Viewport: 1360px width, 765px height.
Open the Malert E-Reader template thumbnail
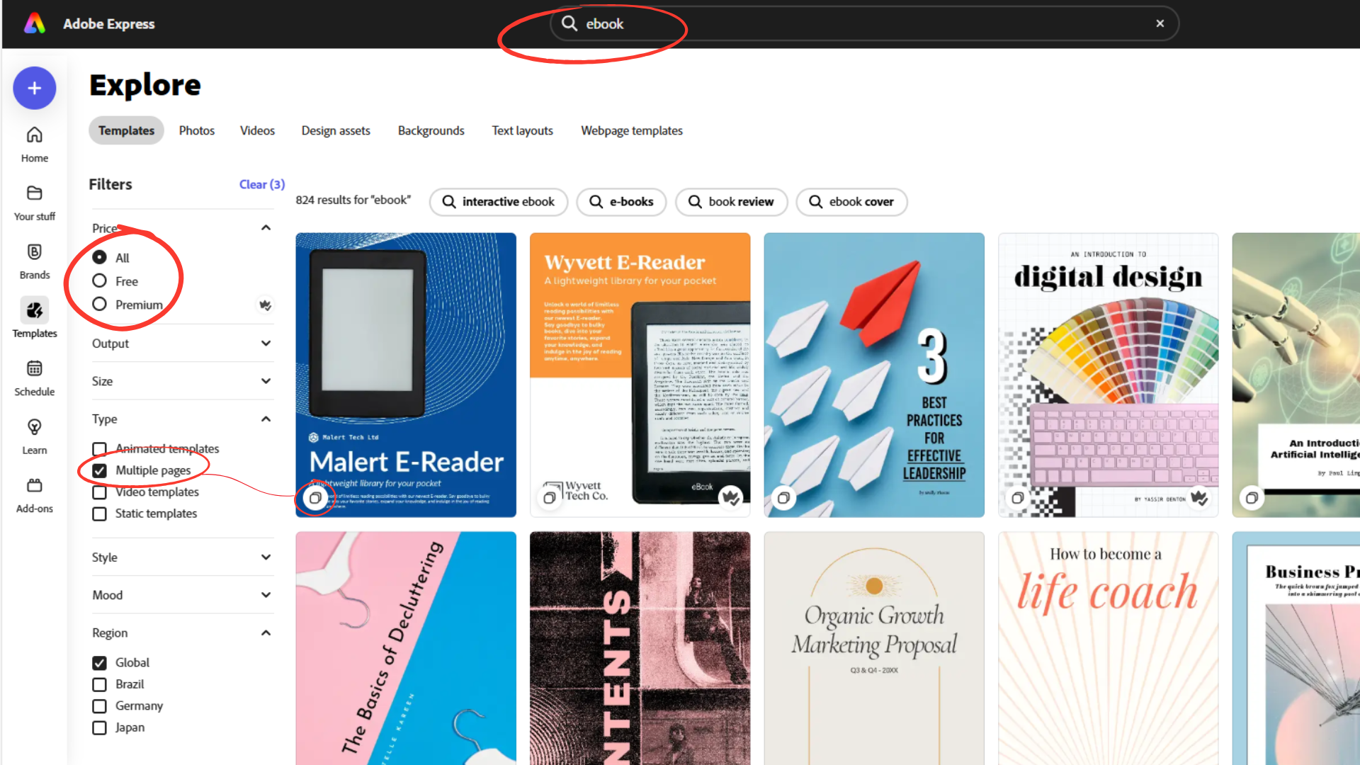point(406,375)
